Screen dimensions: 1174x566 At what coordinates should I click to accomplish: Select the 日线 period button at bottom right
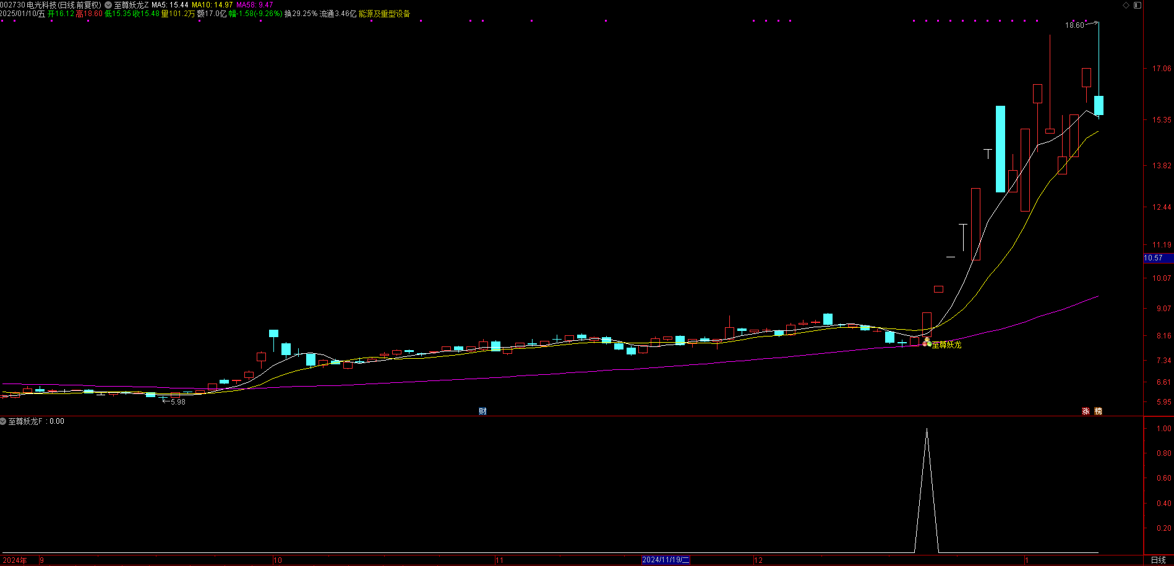pyautogui.click(x=1159, y=560)
